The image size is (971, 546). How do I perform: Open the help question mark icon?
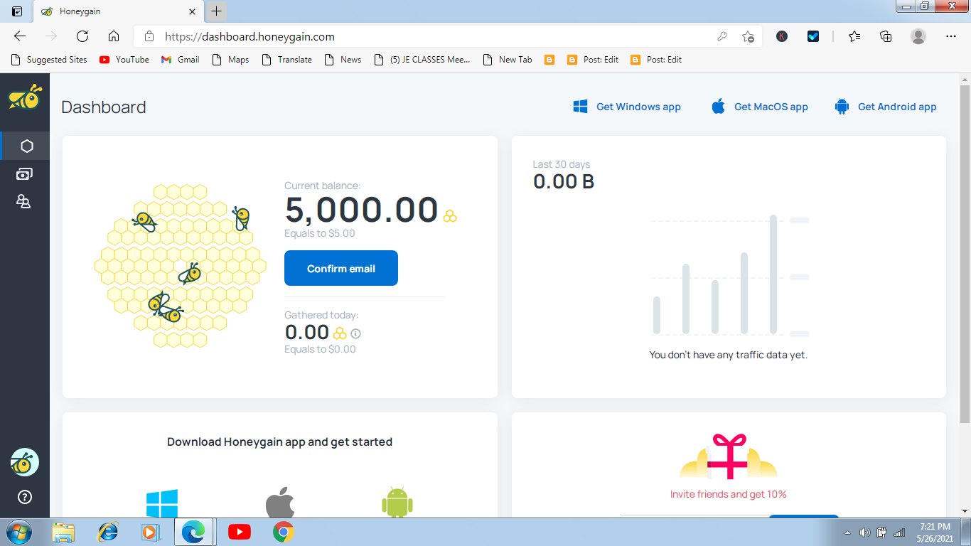25,498
